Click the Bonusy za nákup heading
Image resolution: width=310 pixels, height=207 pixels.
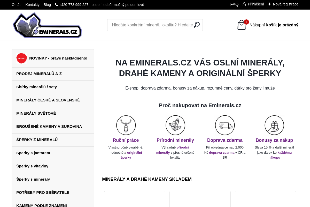(x=274, y=140)
